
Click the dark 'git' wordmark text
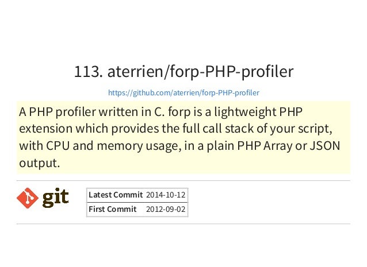pos(55,198)
